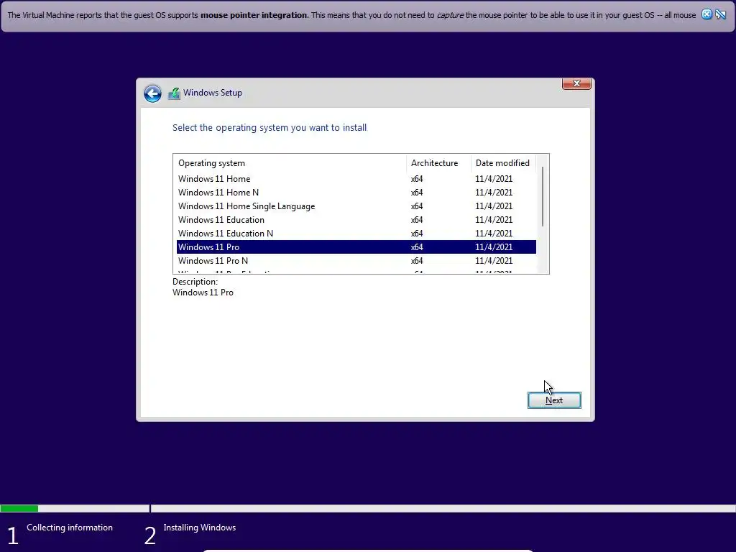Click the Windows Setup title icon
This screenshot has width=736, height=552.
[x=174, y=93]
